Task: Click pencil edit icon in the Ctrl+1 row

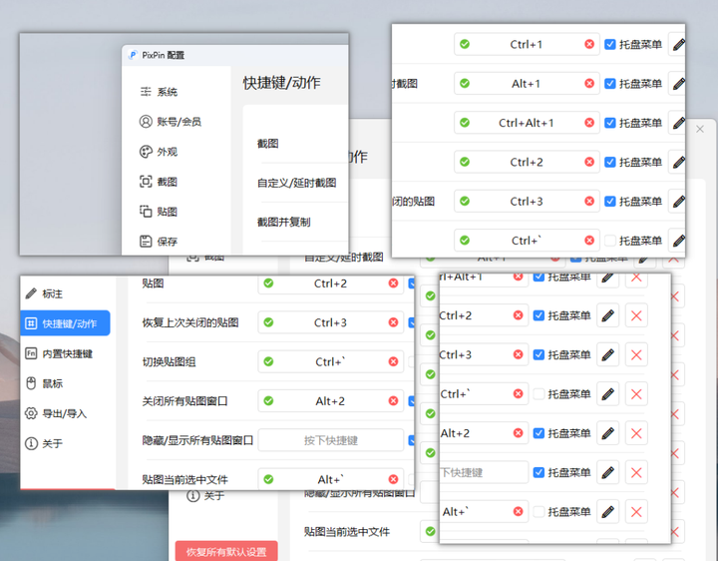Action: click(679, 45)
